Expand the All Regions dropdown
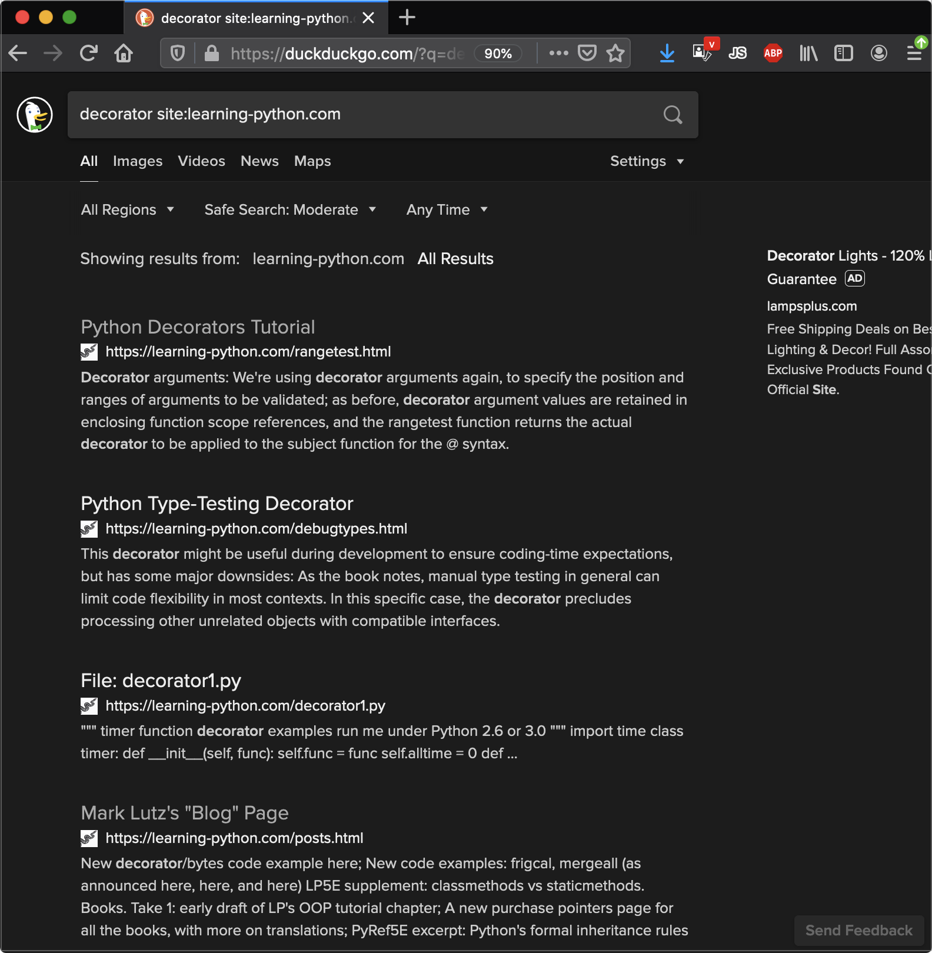Image resolution: width=932 pixels, height=953 pixels. click(128, 210)
